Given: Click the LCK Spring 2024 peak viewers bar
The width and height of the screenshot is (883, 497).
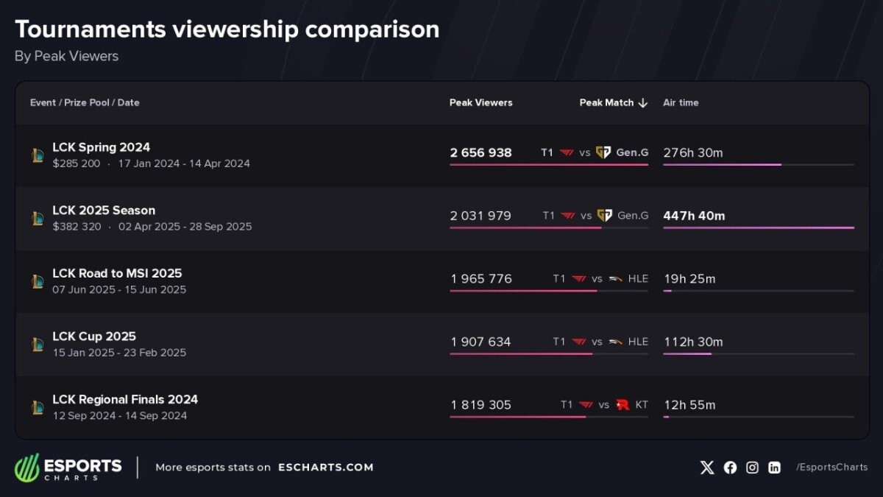Looking at the screenshot, I should tap(548, 165).
